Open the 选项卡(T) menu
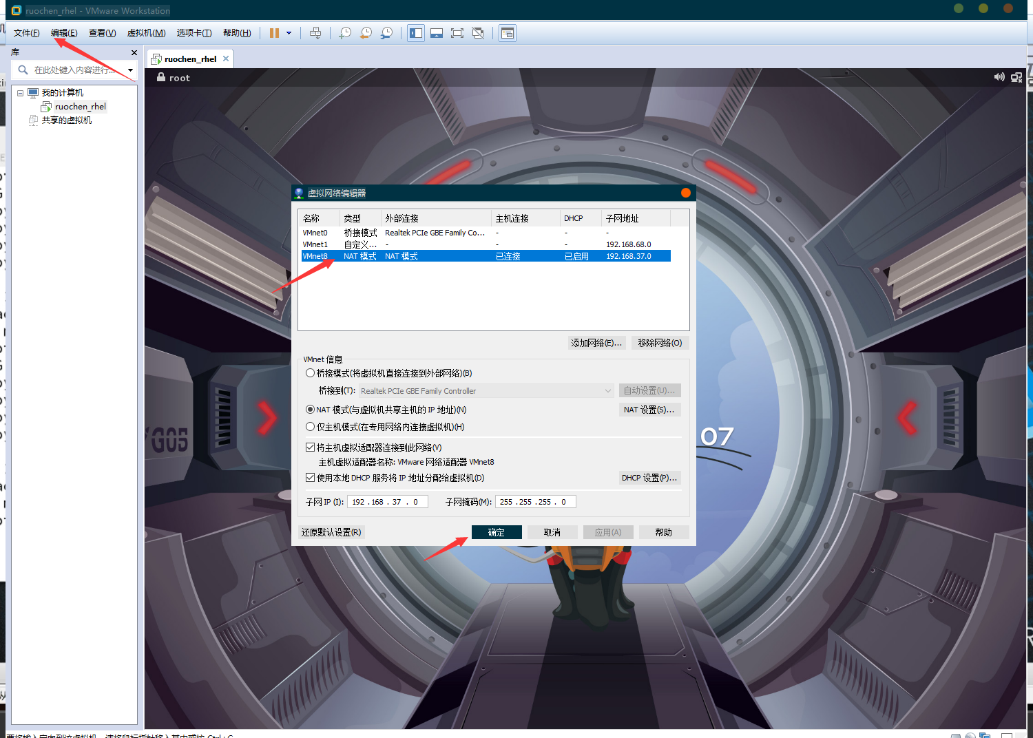 (x=194, y=33)
